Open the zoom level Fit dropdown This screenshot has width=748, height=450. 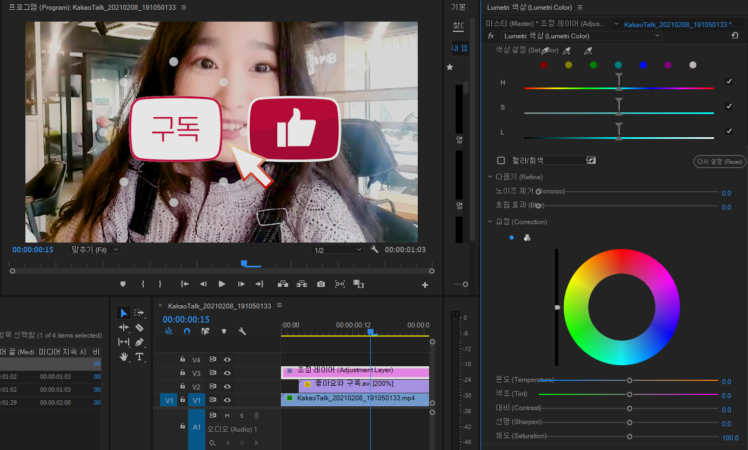tap(95, 250)
